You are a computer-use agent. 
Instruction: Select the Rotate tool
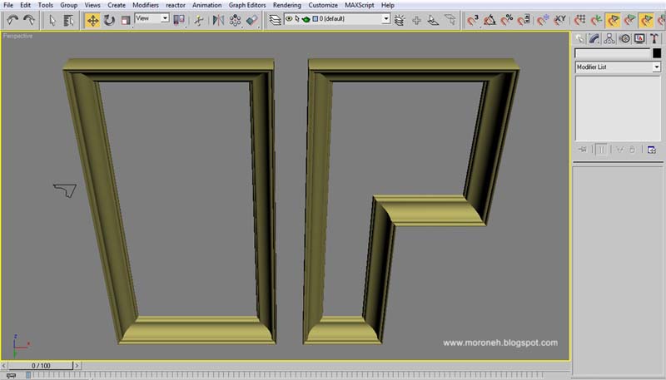click(x=109, y=20)
